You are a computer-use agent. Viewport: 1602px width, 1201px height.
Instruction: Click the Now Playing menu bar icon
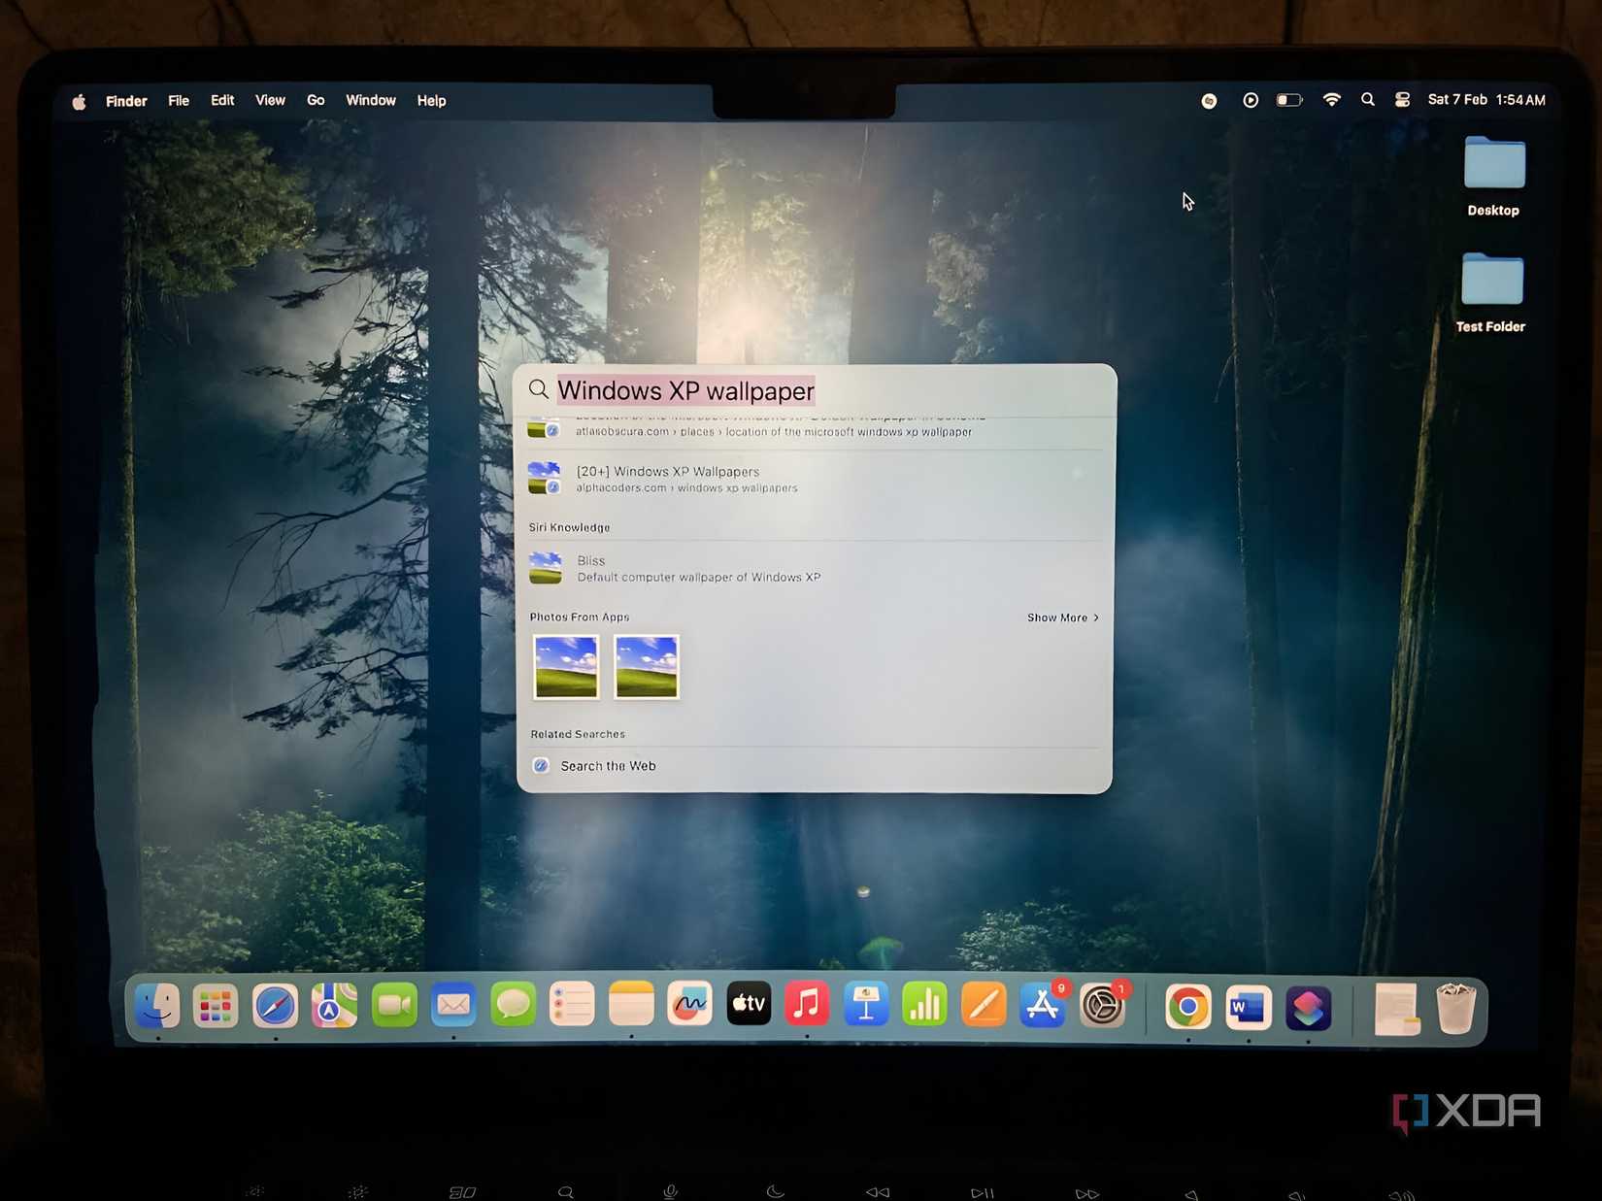pos(1251,100)
